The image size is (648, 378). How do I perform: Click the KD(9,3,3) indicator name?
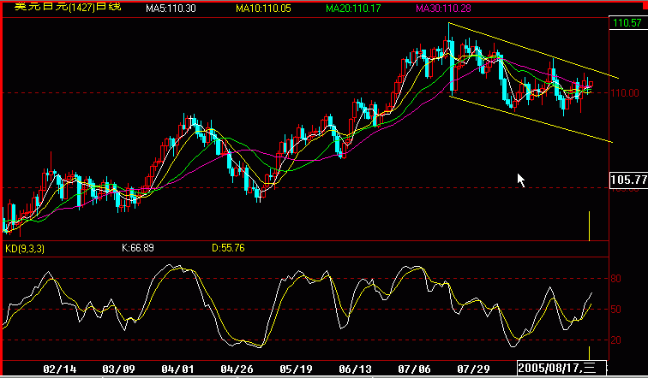click(24, 249)
